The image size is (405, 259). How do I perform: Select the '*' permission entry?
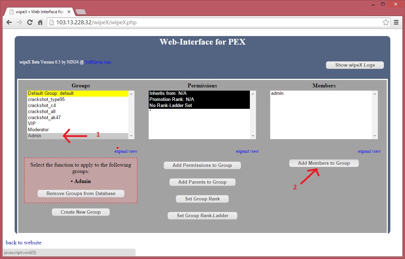[x=199, y=111]
